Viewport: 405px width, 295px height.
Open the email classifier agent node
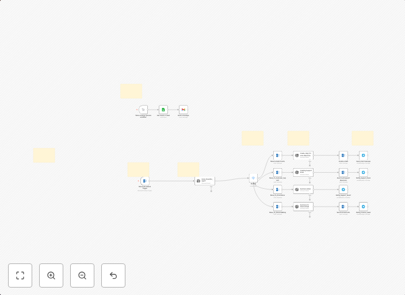coord(204,181)
